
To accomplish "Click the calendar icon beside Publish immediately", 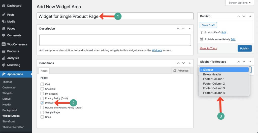I will tap(202, 39).
